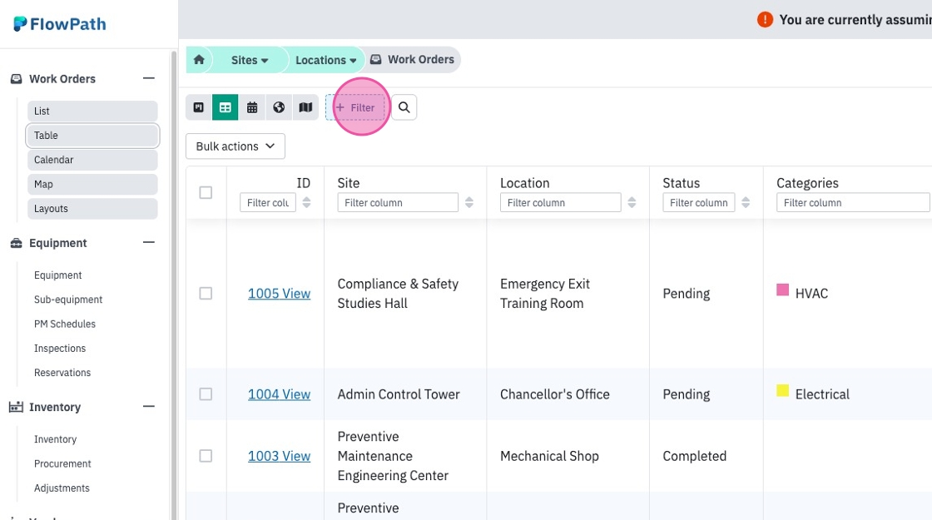Select work order 1004 checkbox
This screenshot has width=932, height=520.
tap(206, 394)
